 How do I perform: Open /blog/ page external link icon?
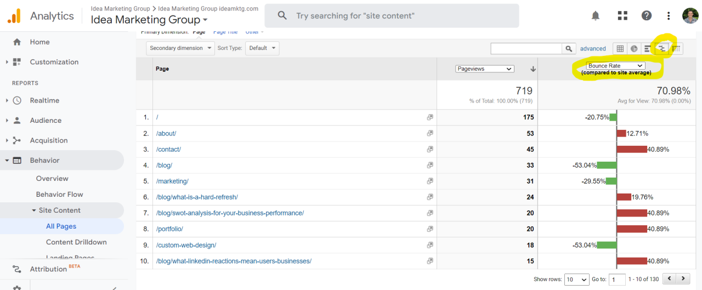[x=430, y=165]
